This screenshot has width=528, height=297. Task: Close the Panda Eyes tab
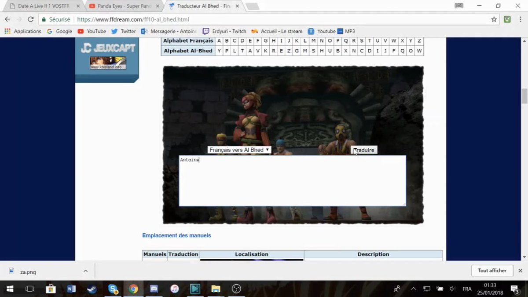[157, 6]
